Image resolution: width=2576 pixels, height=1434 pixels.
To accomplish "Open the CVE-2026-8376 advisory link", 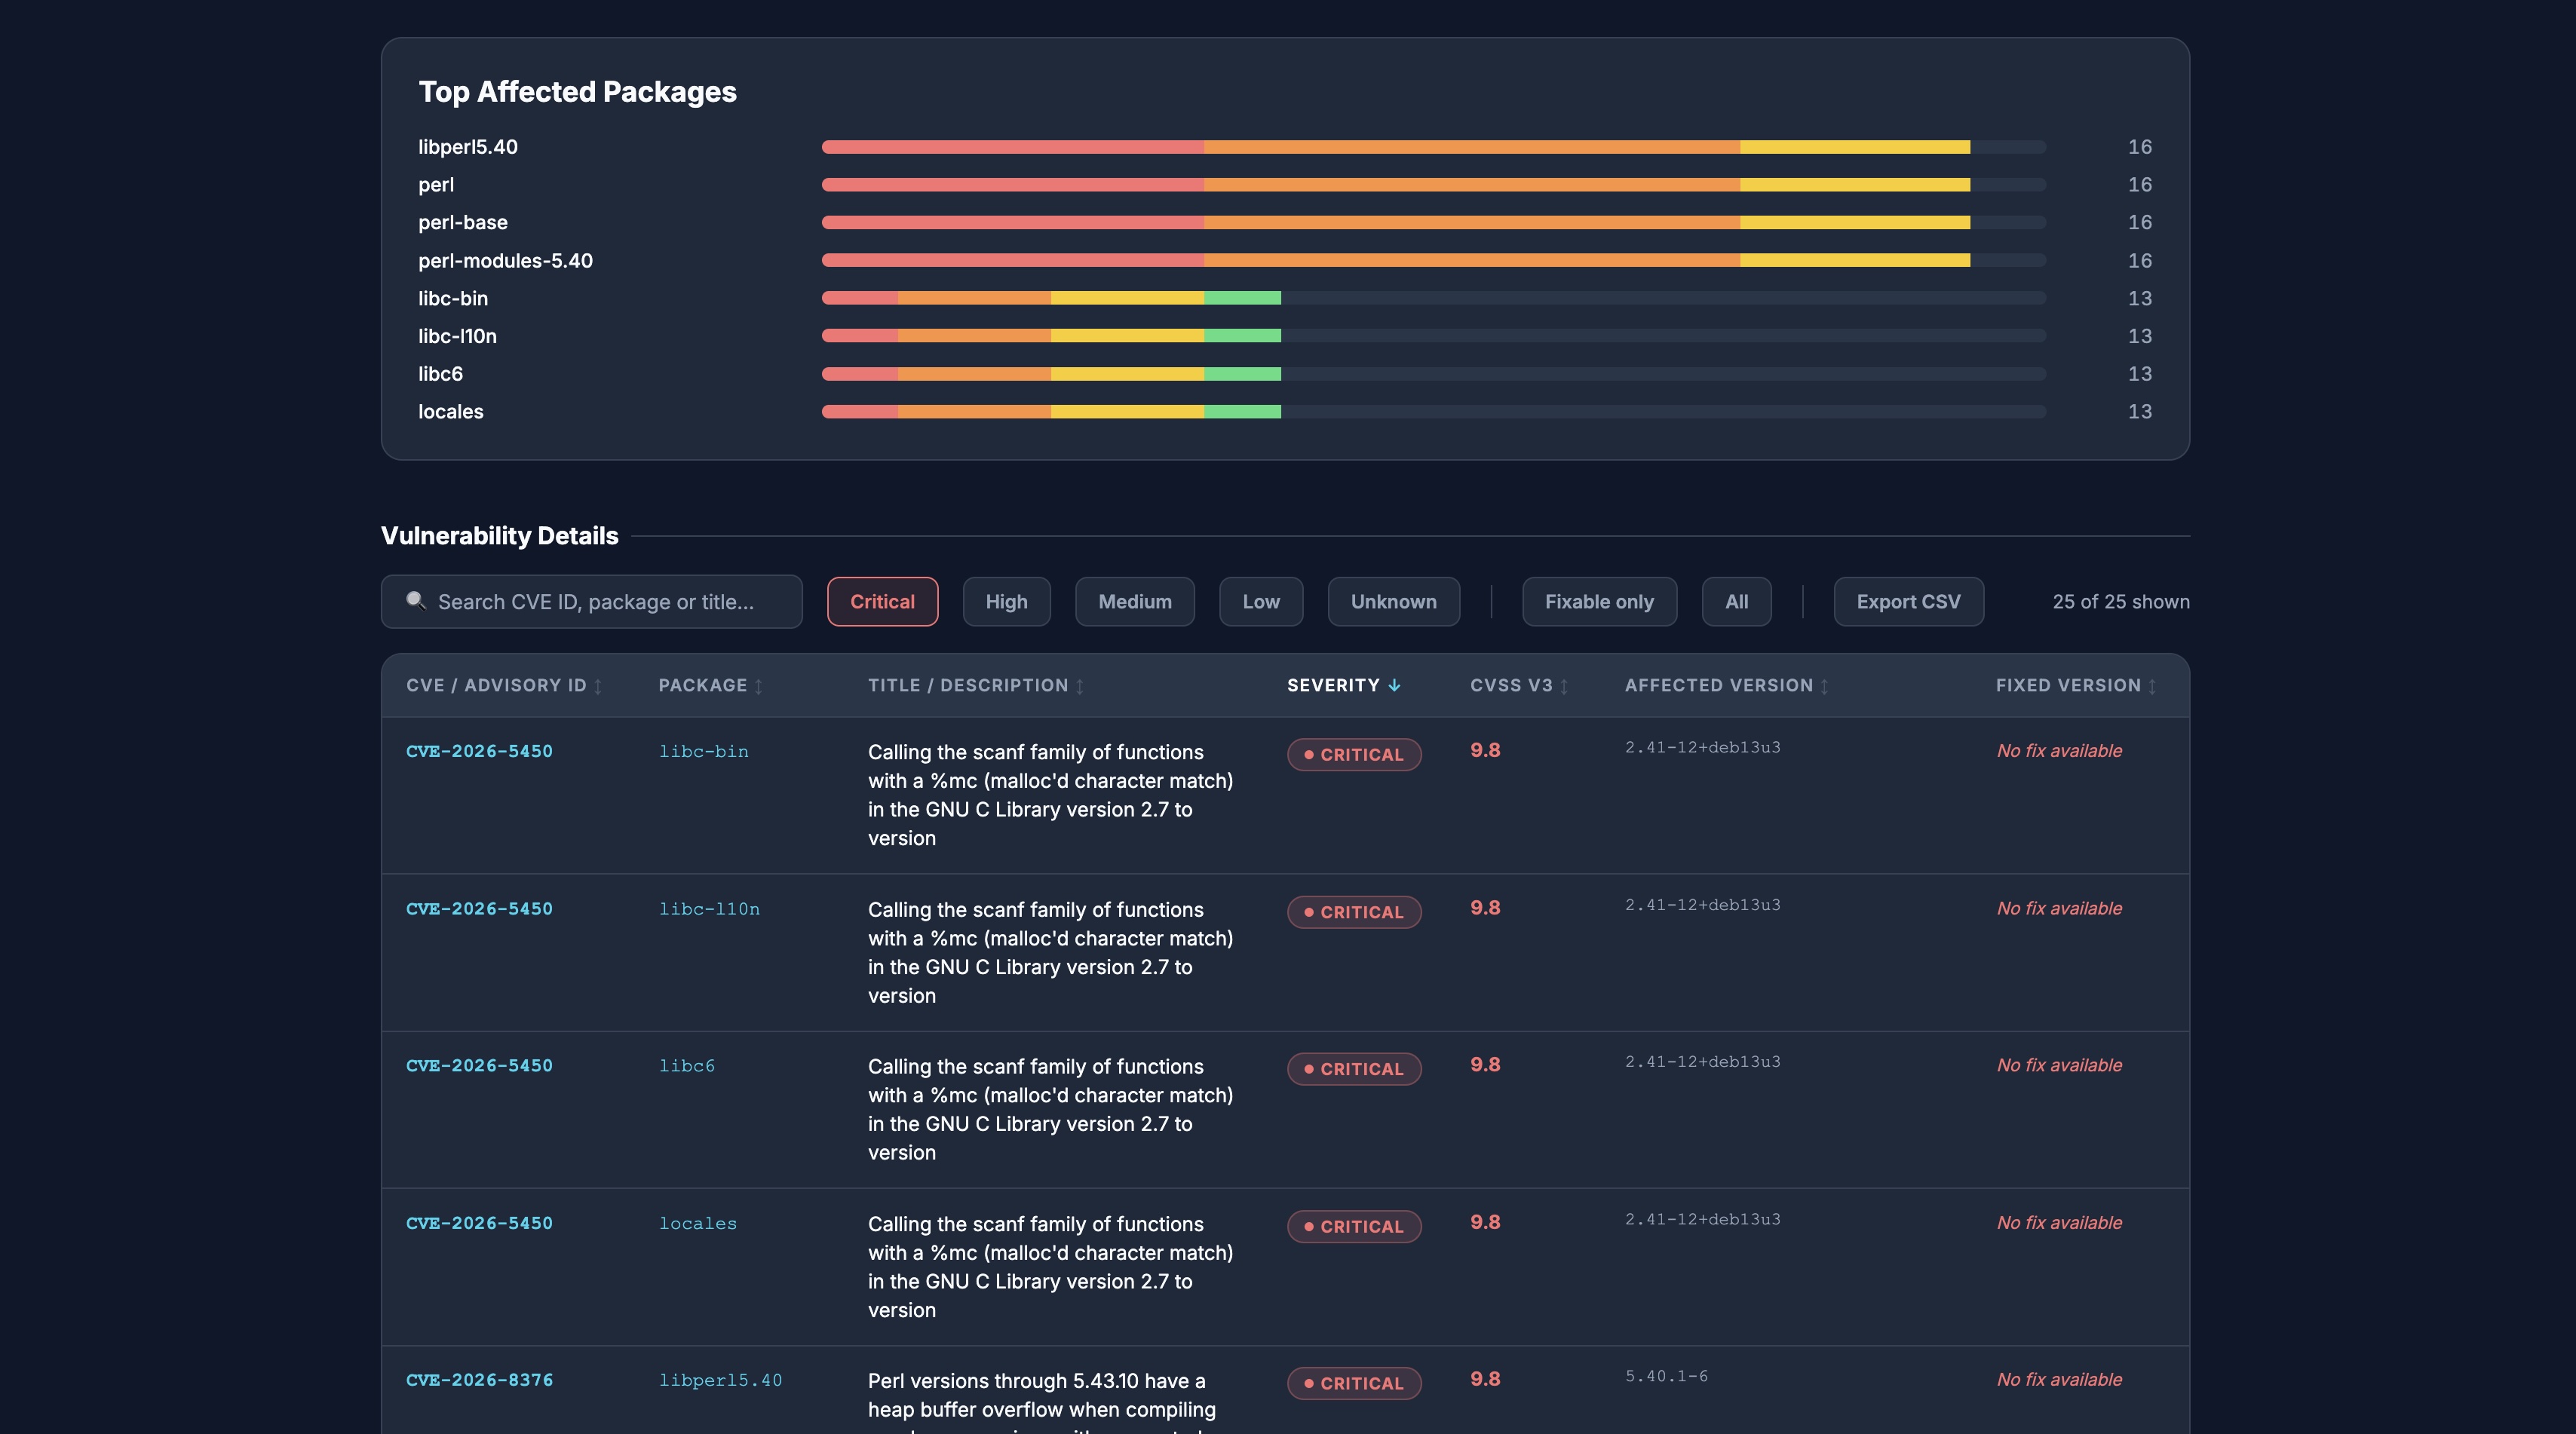I will coord(479,1380).
